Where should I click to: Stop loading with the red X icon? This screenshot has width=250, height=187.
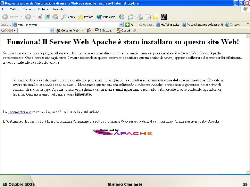coord(40,17)
